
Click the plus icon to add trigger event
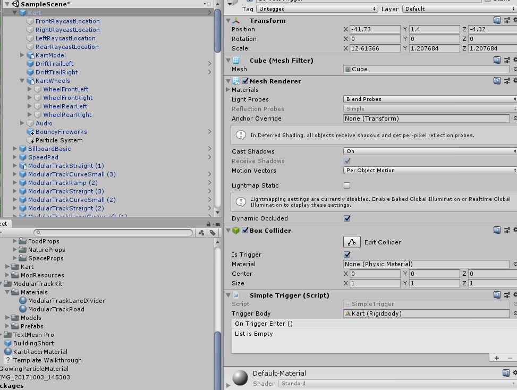click(497, 358)
